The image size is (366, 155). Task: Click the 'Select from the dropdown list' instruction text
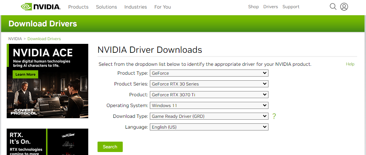205,64
